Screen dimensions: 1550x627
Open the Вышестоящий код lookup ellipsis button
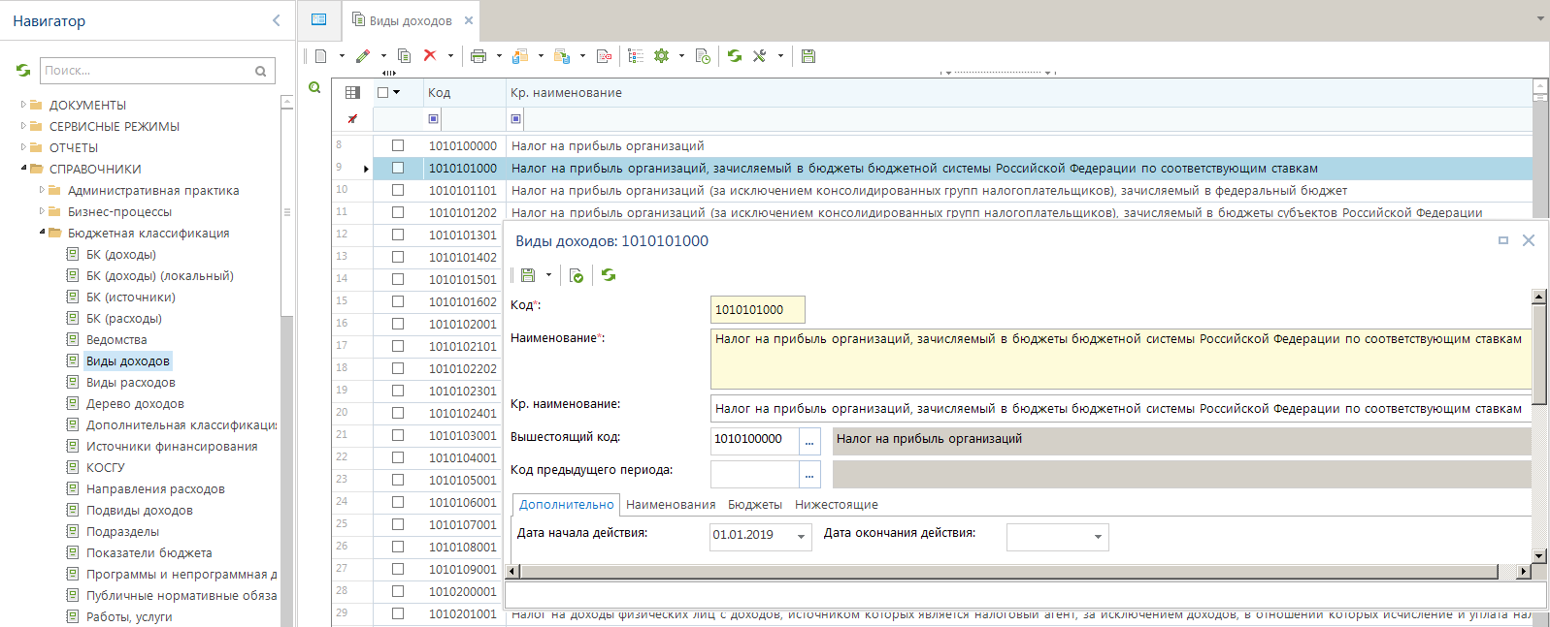pyautogui.click(x=809, y=441)
